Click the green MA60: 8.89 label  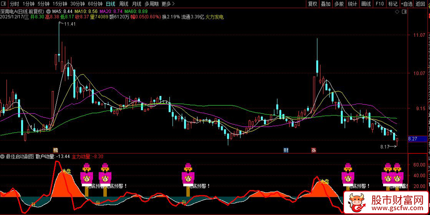[136, 12]
